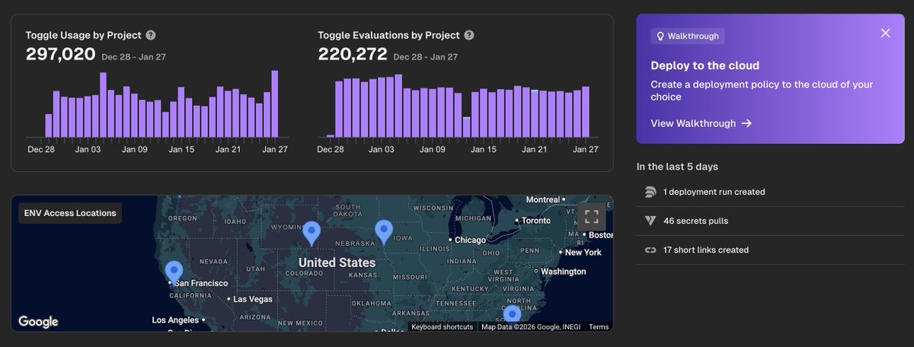Click the Toggle Evaluations by Project title

tap(388, 35)
